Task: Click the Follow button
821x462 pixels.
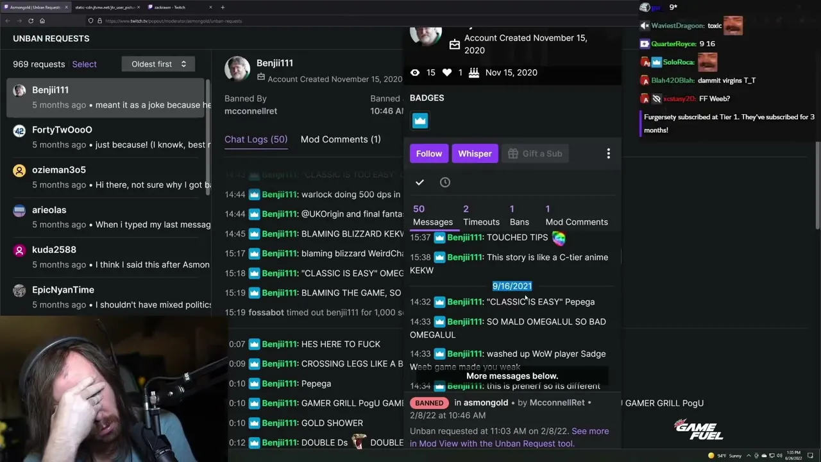Action: click(x=429, y=153)
